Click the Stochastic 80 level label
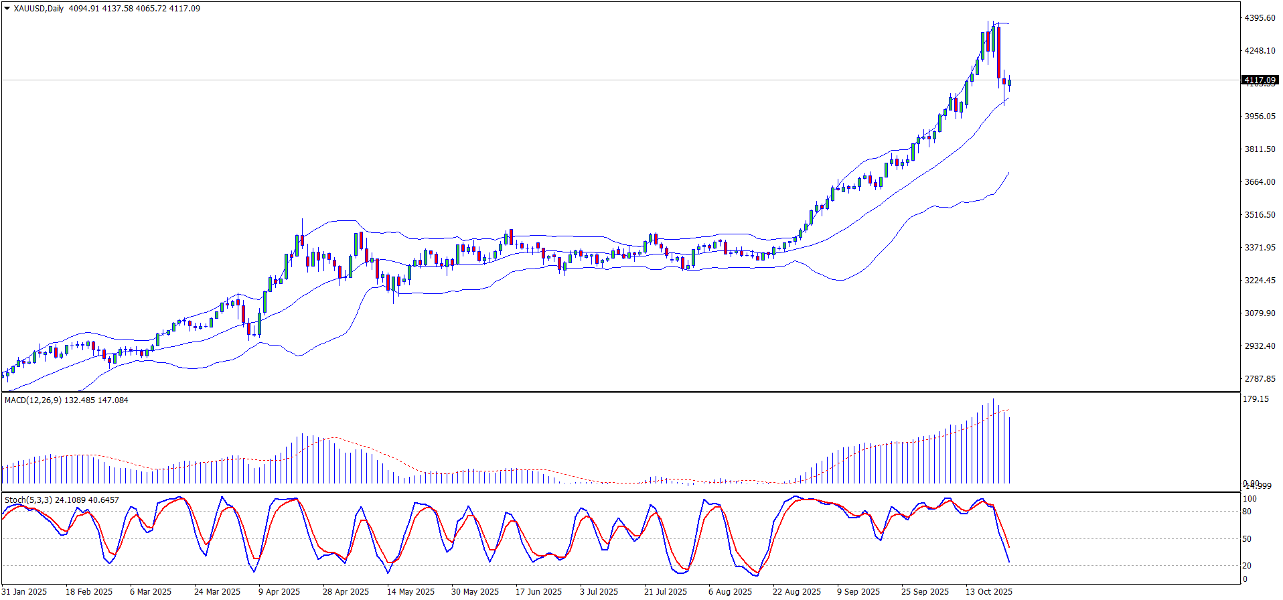This screenshot has width=1283, height=600. [x=1247, y=512]
